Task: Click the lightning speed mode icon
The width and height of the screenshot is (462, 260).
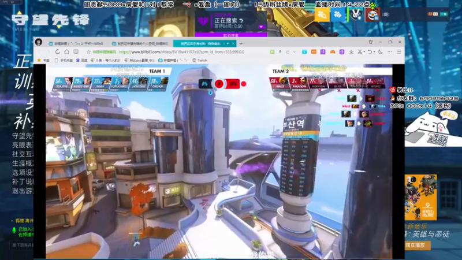Action: [280, 52]
